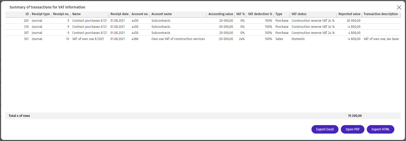The width and height of the screenshot is (406, 141).
Task: Open the PDF version of the summary
Action: point(353,129)
